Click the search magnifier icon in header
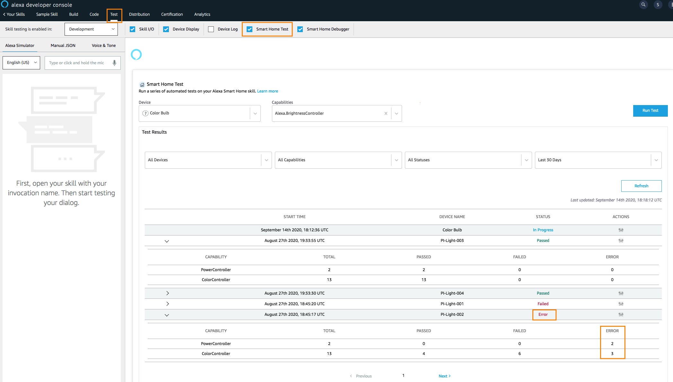Image resolution: width=673 pixels, height=382 pixels. click(643, 5)
